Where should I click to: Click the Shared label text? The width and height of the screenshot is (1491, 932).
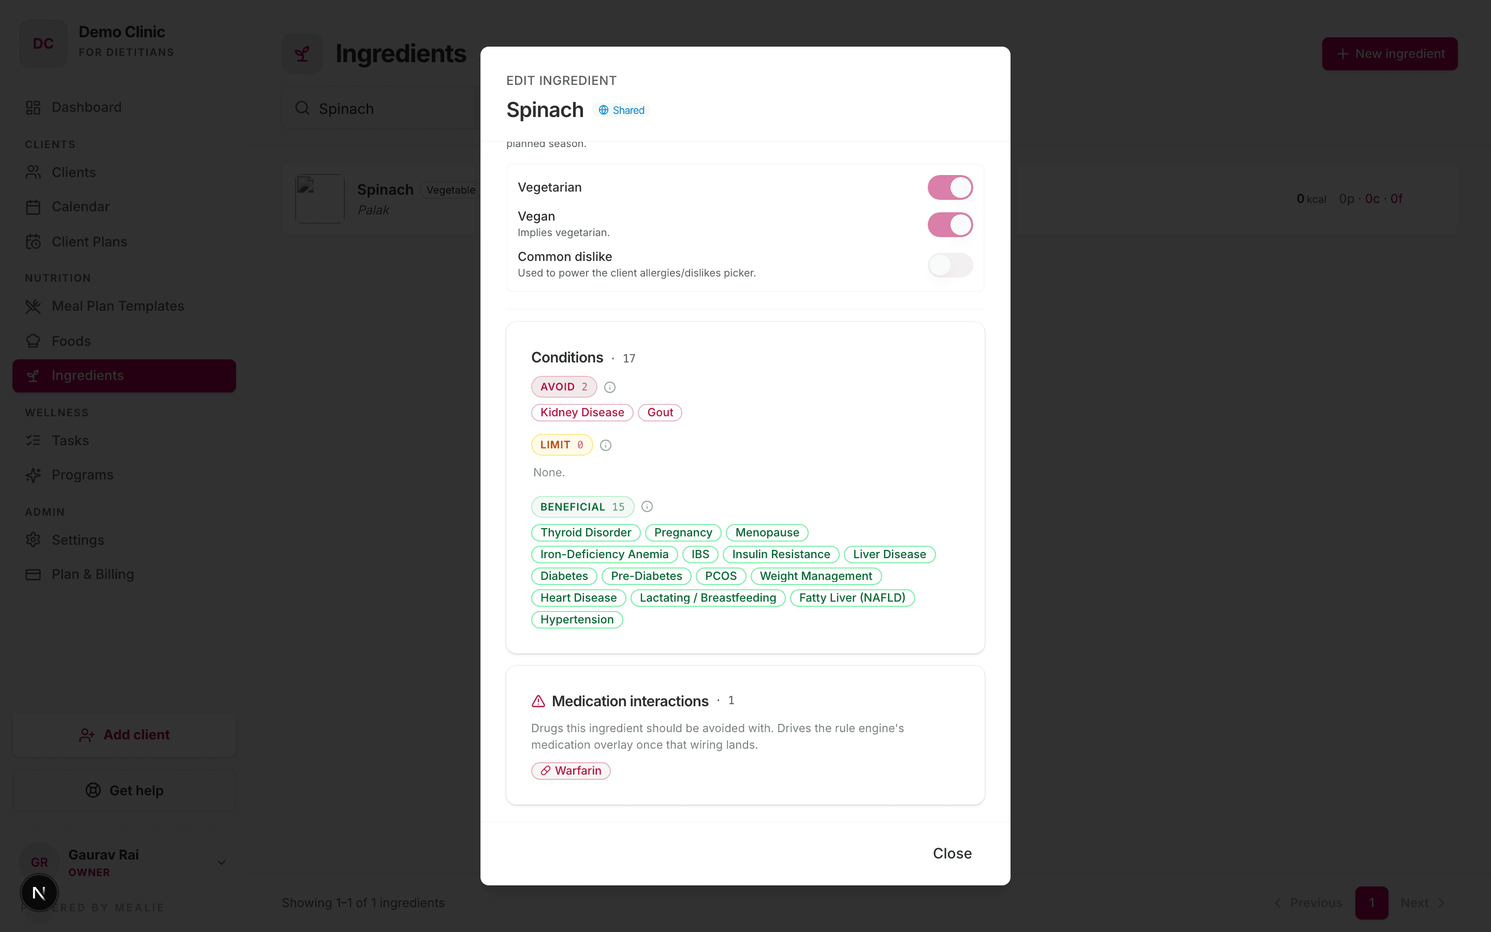coord(628,110)
